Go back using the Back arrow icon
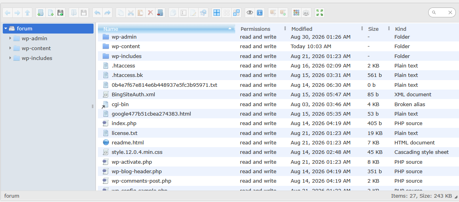The image size is (459, 202). (7, 13)
